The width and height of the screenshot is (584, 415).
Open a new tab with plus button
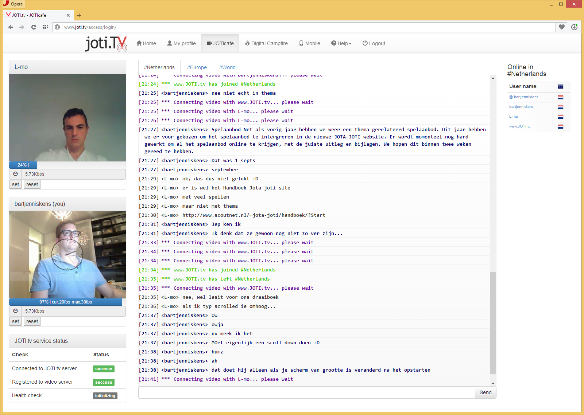pos(79,15)
